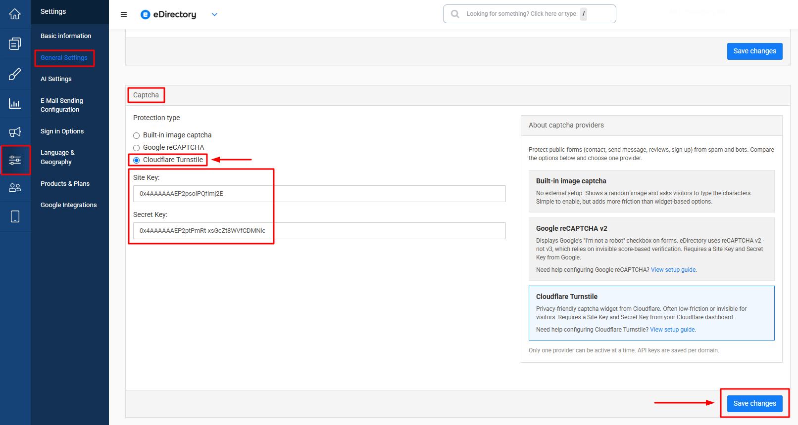Click the Built-in image captcha info card title
This screenshot has height=425, width=798.
click(571, 181)
